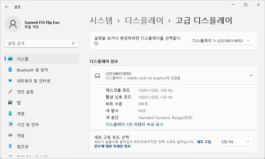The height and width of the screenshot is (159, 265).
Task: Open the 디스플레이 1: LQ134N1JW53 selection dropdown
Action: click(221, 40)
